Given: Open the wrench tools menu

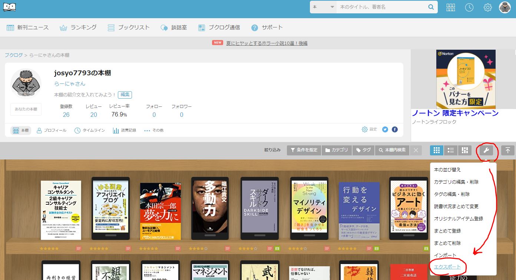Looking at the screenshot, I should (x=486, y=150).
